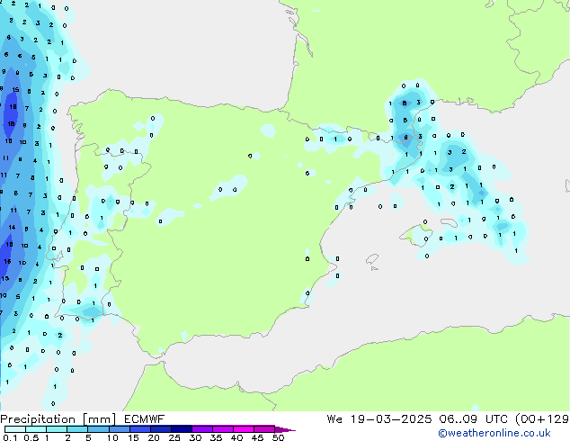
Task: Select the 40–45 mm magenta swatch
Action: 244,429
